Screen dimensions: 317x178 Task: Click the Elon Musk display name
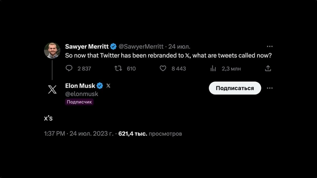coord(80,86)
